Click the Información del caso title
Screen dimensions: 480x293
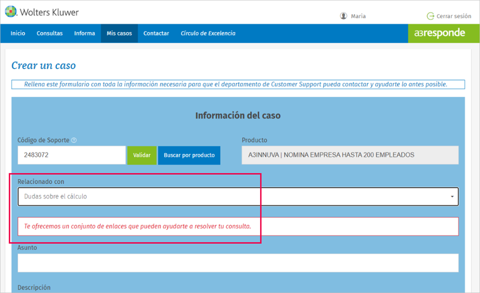point(238,115)
